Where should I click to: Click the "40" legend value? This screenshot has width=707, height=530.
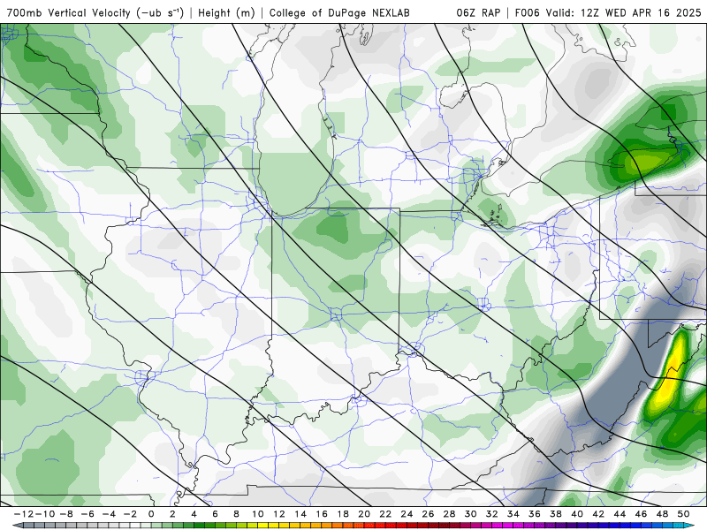click(577, 514)
